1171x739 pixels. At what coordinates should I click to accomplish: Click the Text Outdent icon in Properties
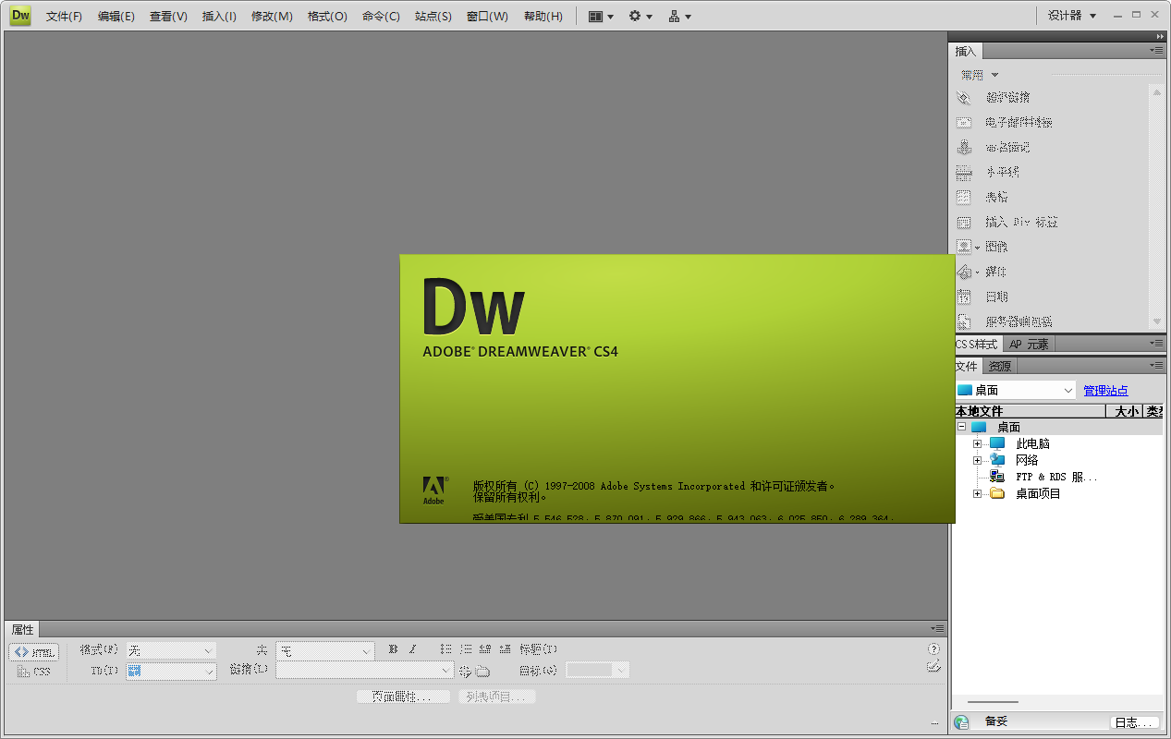tap(485, 649)
